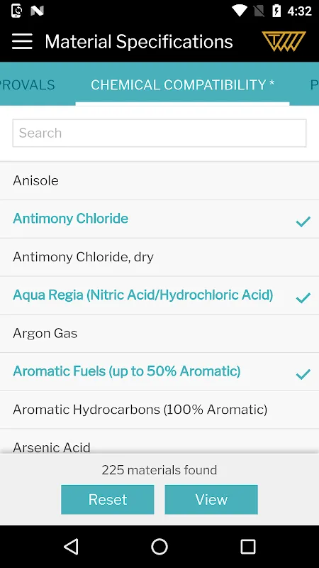Switch to the partially visible Approvals tab
Viewport: 319px width, 568px height.
coord(28,84)
